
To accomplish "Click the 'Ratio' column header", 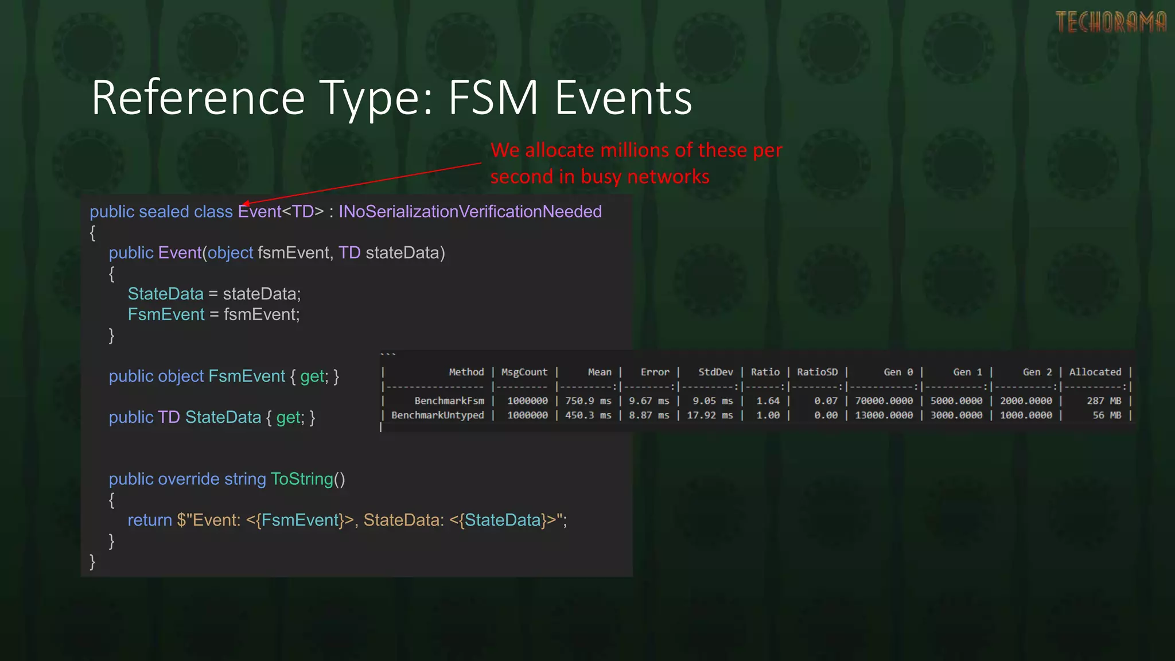I will pyautogui.click(x=765, y=372).
